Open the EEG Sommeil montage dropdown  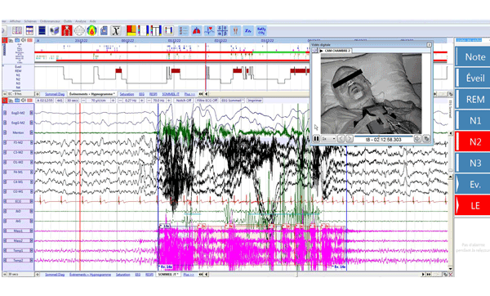(x=233, y=101)
